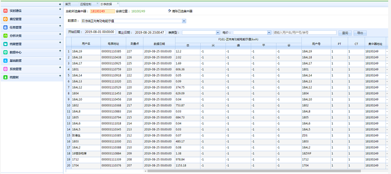
Task: Expand 实时通信 with its plus sign
Action: click(x=60, y=10)
